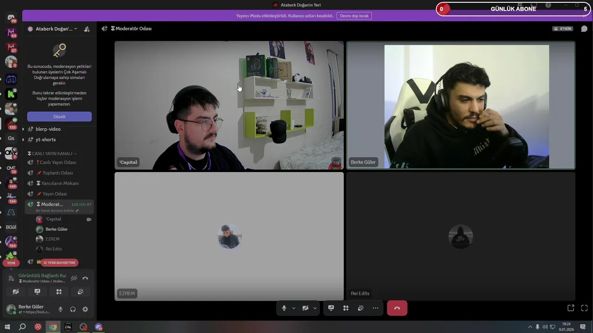593x333 pixels.
Task: Deafen using headphones icon in user panel
Action: (73, 309)
